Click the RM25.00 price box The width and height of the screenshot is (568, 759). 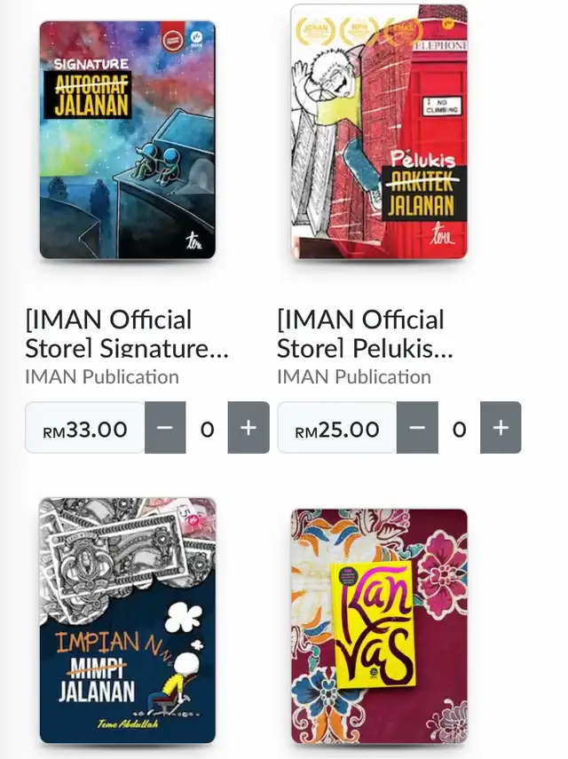[x=337, y=428]
